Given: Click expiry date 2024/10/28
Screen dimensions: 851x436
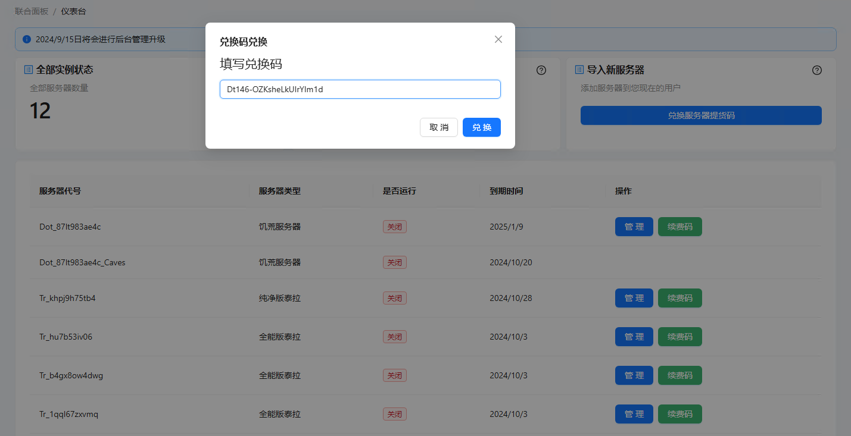Looking at the screenshot, I should pos(511,298).
